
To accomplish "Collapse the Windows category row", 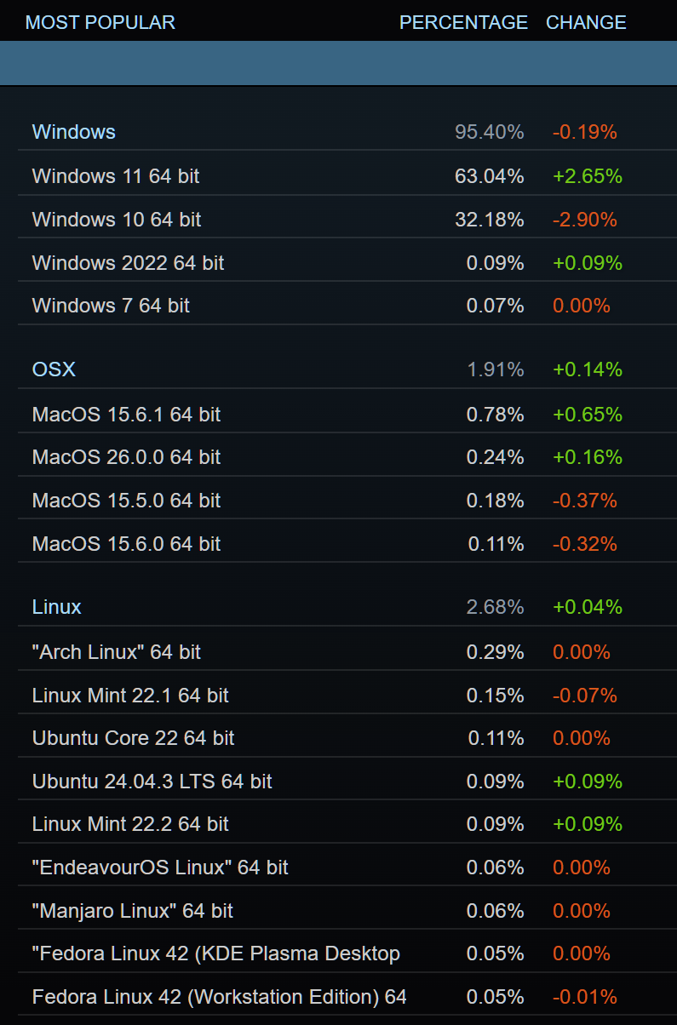I will point(74,132).
